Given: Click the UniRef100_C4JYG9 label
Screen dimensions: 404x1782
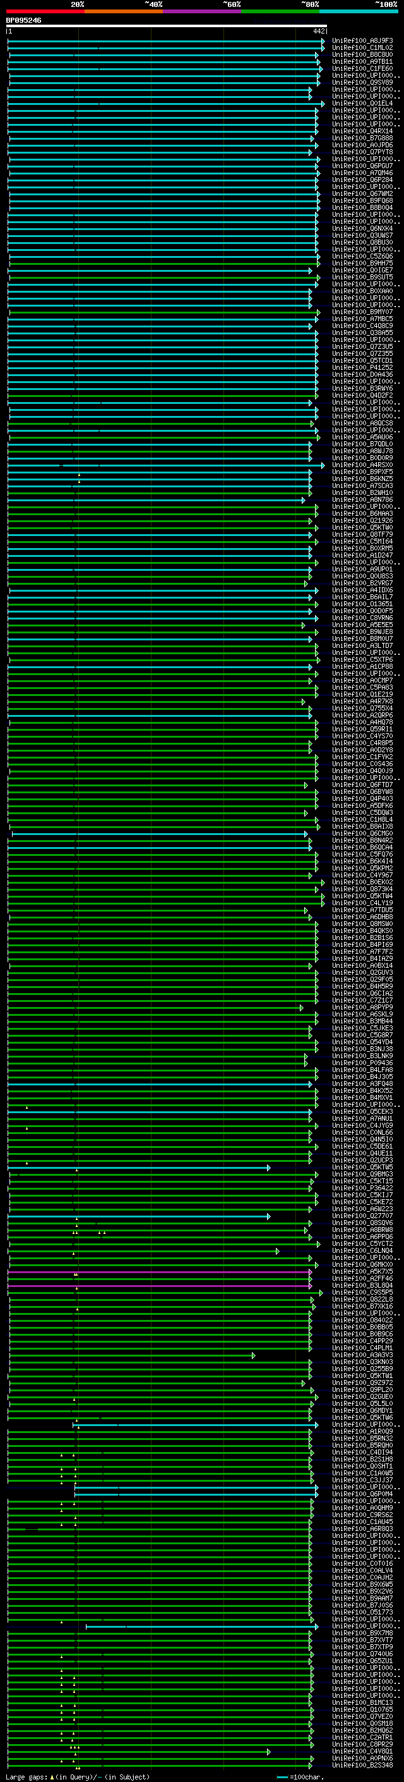Looking at the screenshot, I should pos(362,1125).
